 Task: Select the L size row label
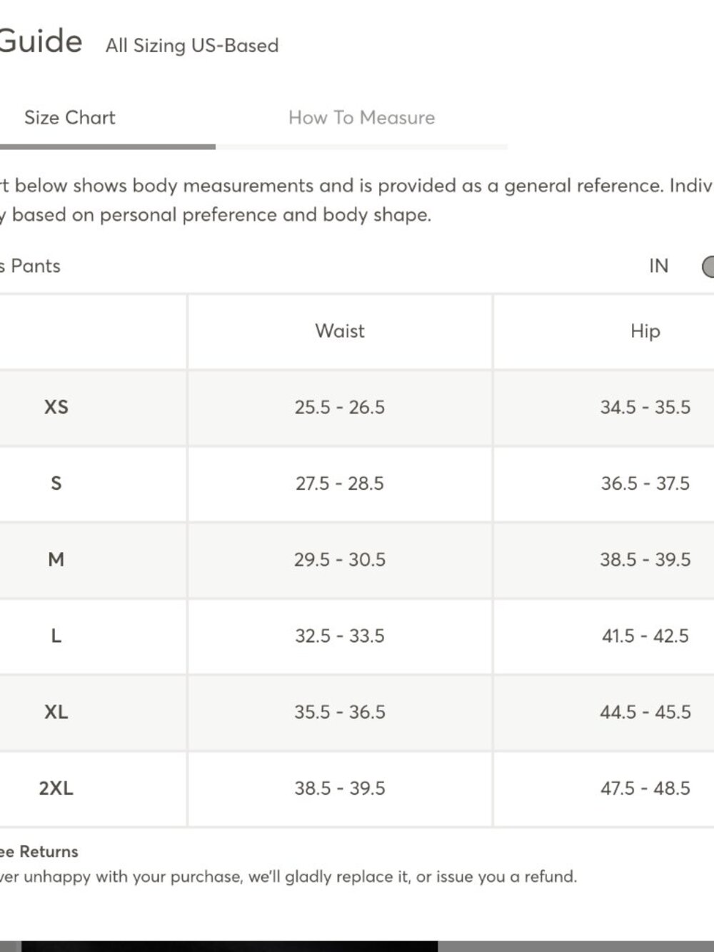56,636
